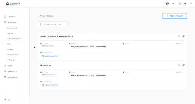Image resolution: width=195 pixels, height=104 pixels.
Task: Delete the Praktikum project via trash icon
Action: coord(179,65)
